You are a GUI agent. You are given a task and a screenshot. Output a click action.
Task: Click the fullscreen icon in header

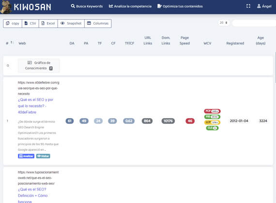click(x=248, y=6)
